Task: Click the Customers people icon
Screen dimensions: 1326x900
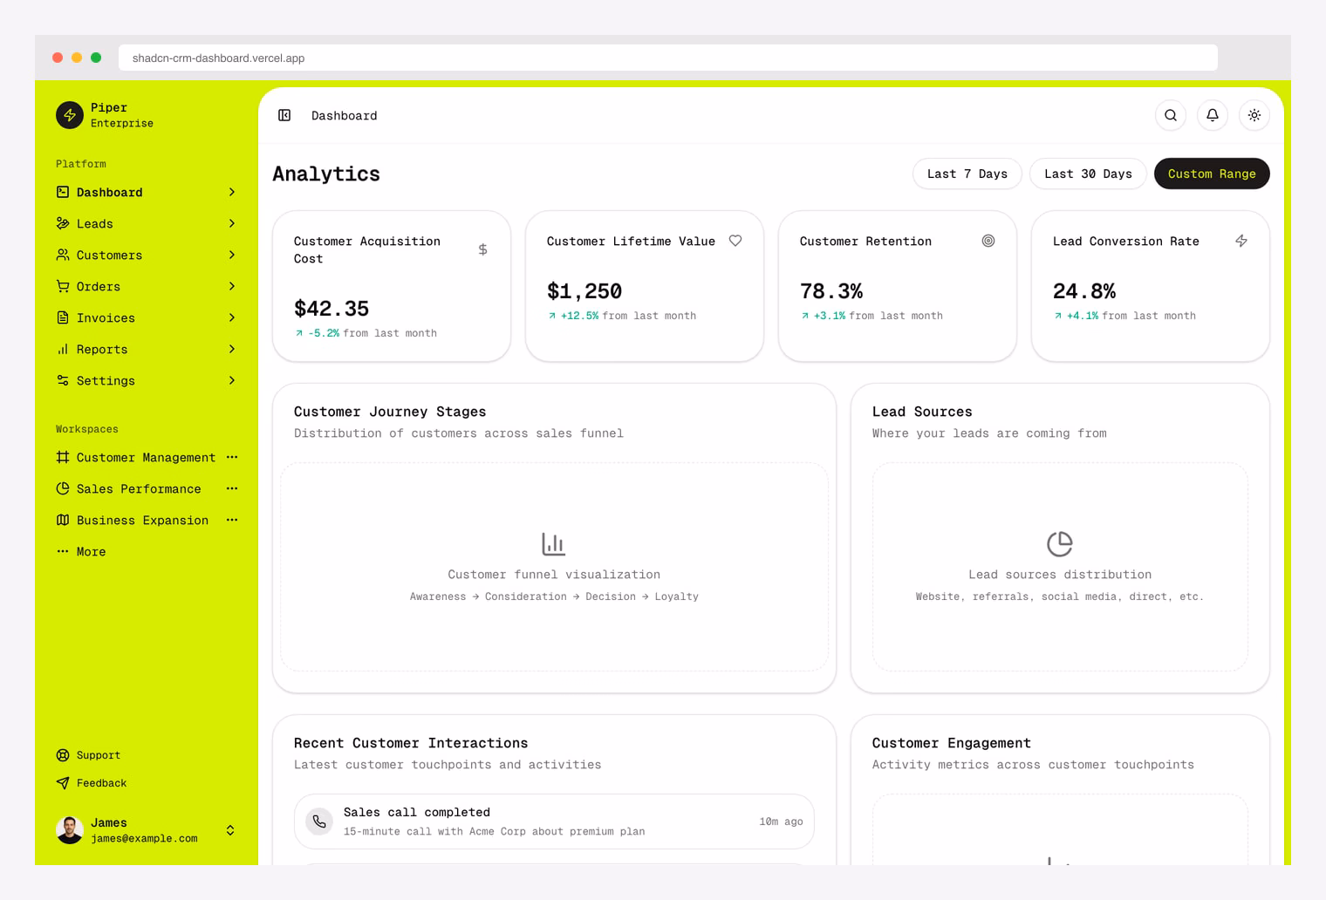Action: (x=63, y=255)
